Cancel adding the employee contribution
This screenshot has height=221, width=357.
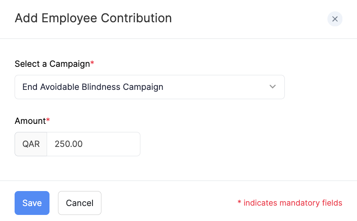tap(80, 203)
